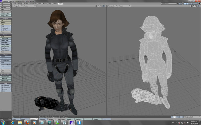201x125 pixels.
Task: Open the Maps dropdown in Selection group
Action: coord(6,70)
